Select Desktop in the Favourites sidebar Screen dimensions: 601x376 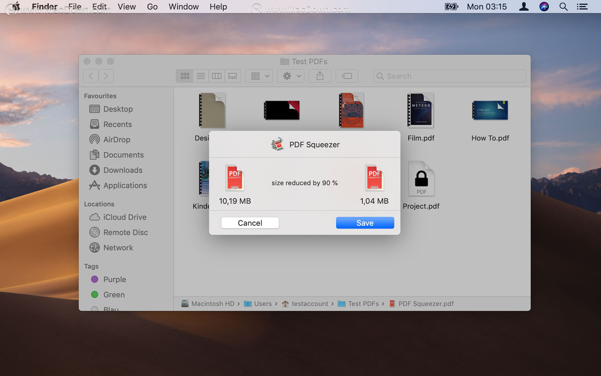tap(111, 109)
